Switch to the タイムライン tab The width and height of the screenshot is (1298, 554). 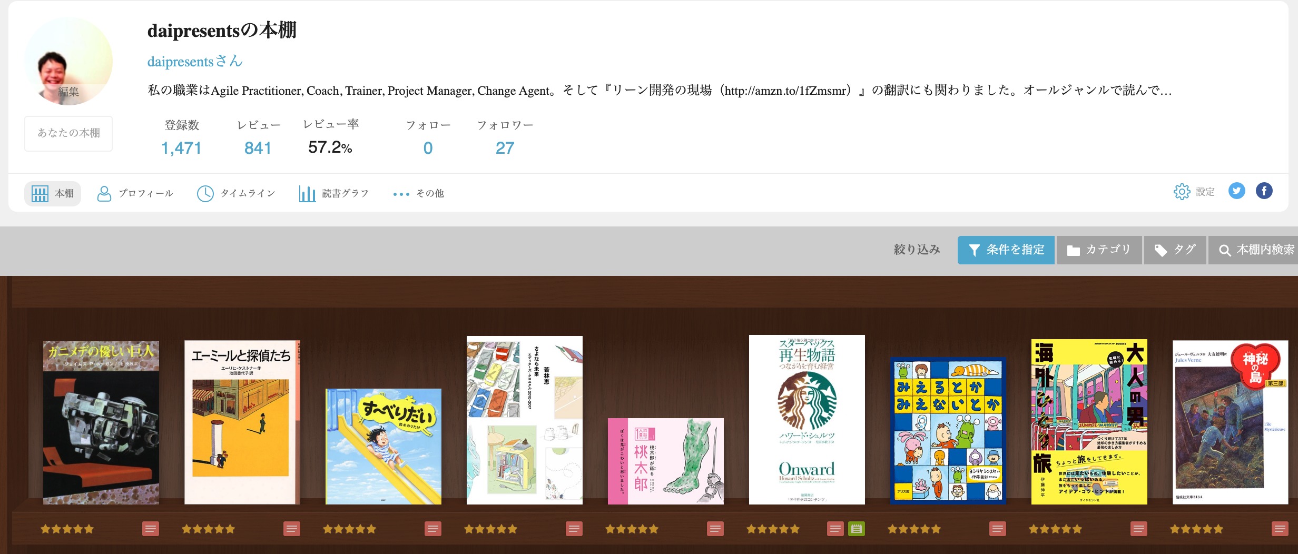[236, 194]
